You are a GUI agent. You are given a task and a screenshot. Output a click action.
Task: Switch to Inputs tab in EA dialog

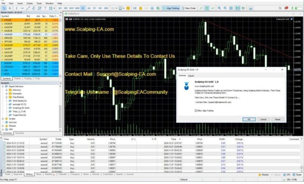coord(191,76)
